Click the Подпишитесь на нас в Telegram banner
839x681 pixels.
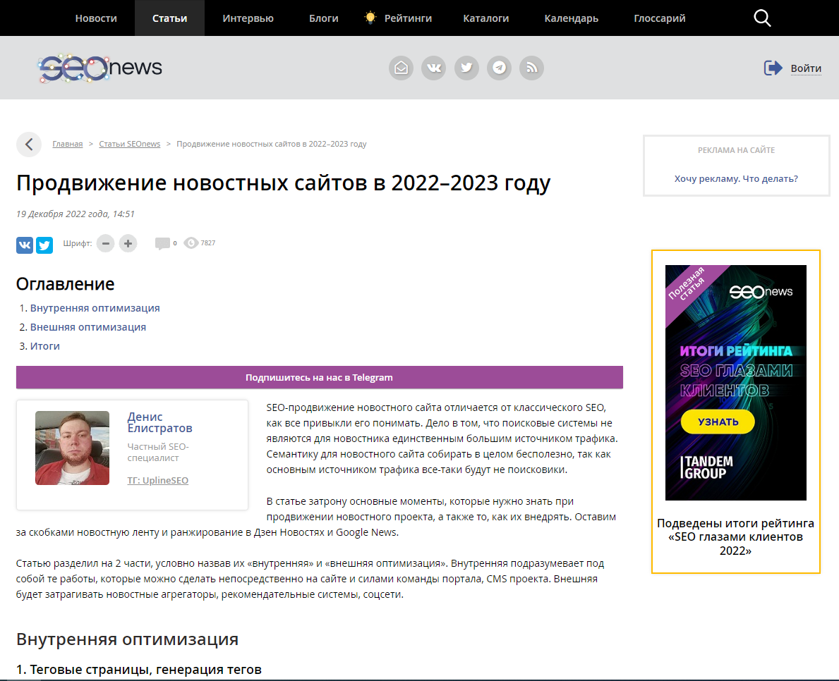tap(320, 377)
